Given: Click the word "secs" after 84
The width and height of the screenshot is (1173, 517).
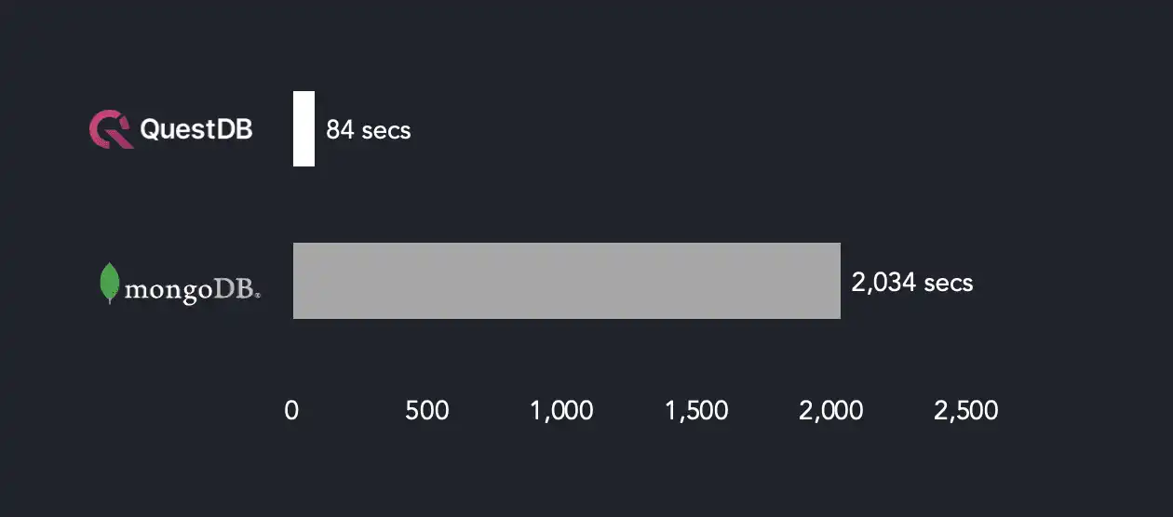Looking at the screenshot, I should point(386,130).
